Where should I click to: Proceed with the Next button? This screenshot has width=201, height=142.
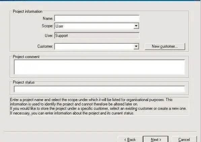pyautogui.click(x=156, y=139)
